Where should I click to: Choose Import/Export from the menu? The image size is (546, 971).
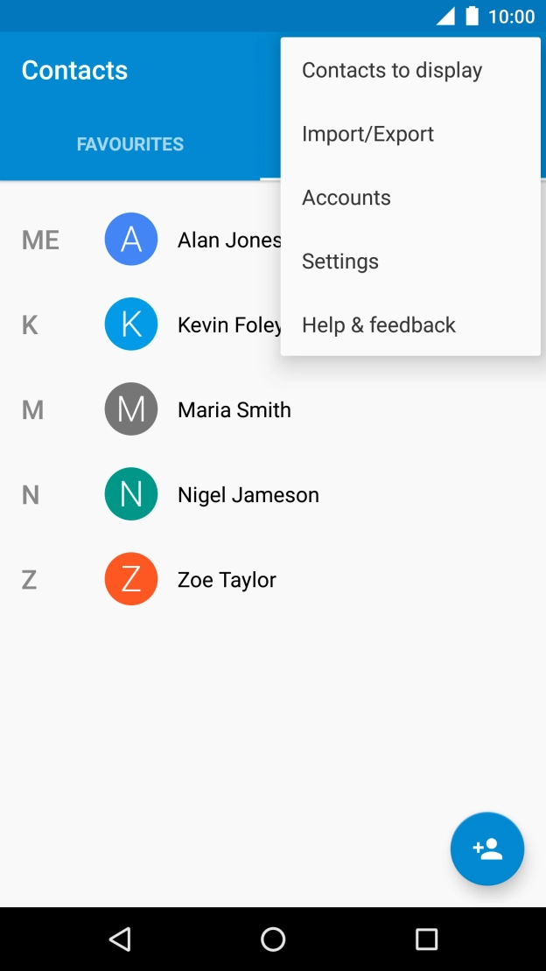click(367, 134)
